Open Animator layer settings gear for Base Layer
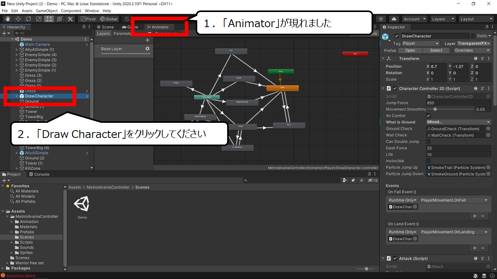This screenshot has width=497, height=279. coord(148,49)
